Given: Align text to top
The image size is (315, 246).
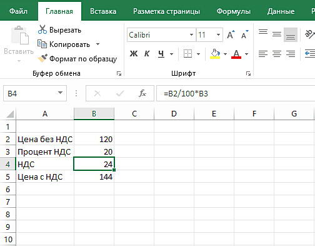Looking at the screenshot, I should click(x=263, y=33).
